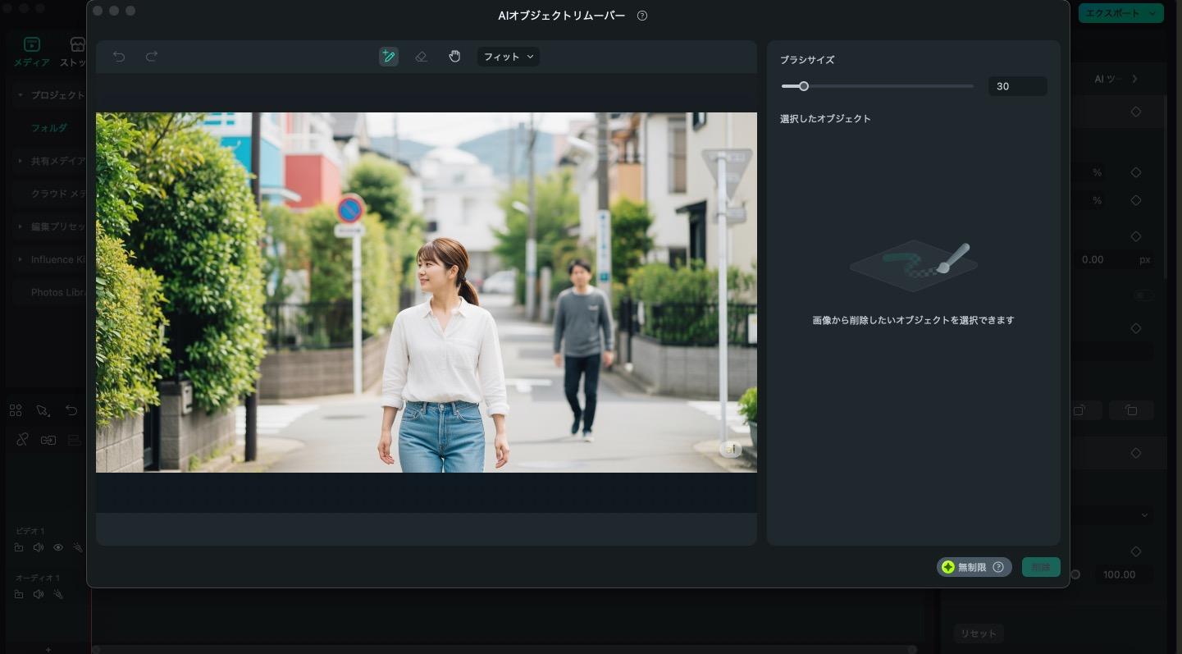Click the magic wand icon on ビデオ 1 track
This screenshot has width=1182, height=654.
(78, 547)
